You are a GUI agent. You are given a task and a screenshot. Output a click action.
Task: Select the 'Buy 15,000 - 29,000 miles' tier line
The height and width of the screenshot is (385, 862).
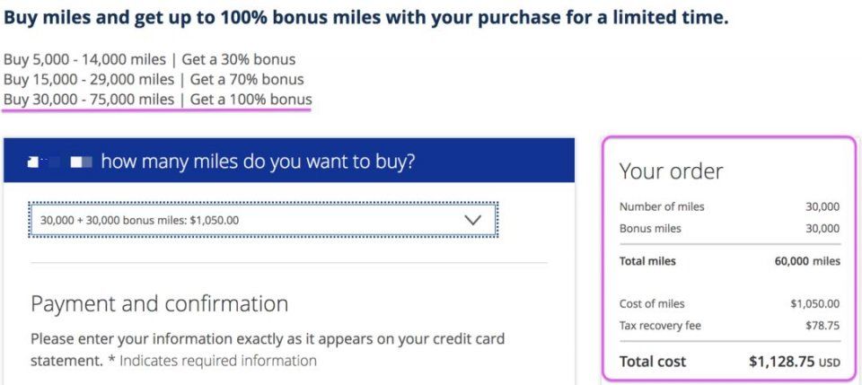(x=154, y=79)
